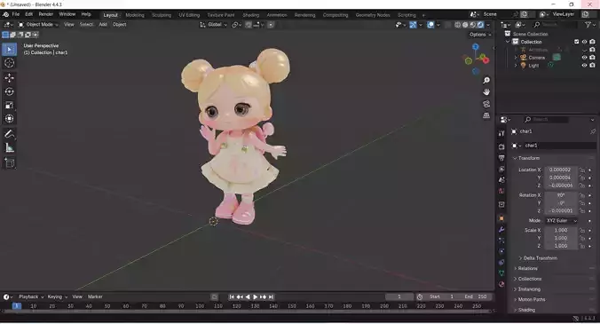600x324 pixels.
Task: Open the timeline Marker menu
Action: [x=95, y=296]
